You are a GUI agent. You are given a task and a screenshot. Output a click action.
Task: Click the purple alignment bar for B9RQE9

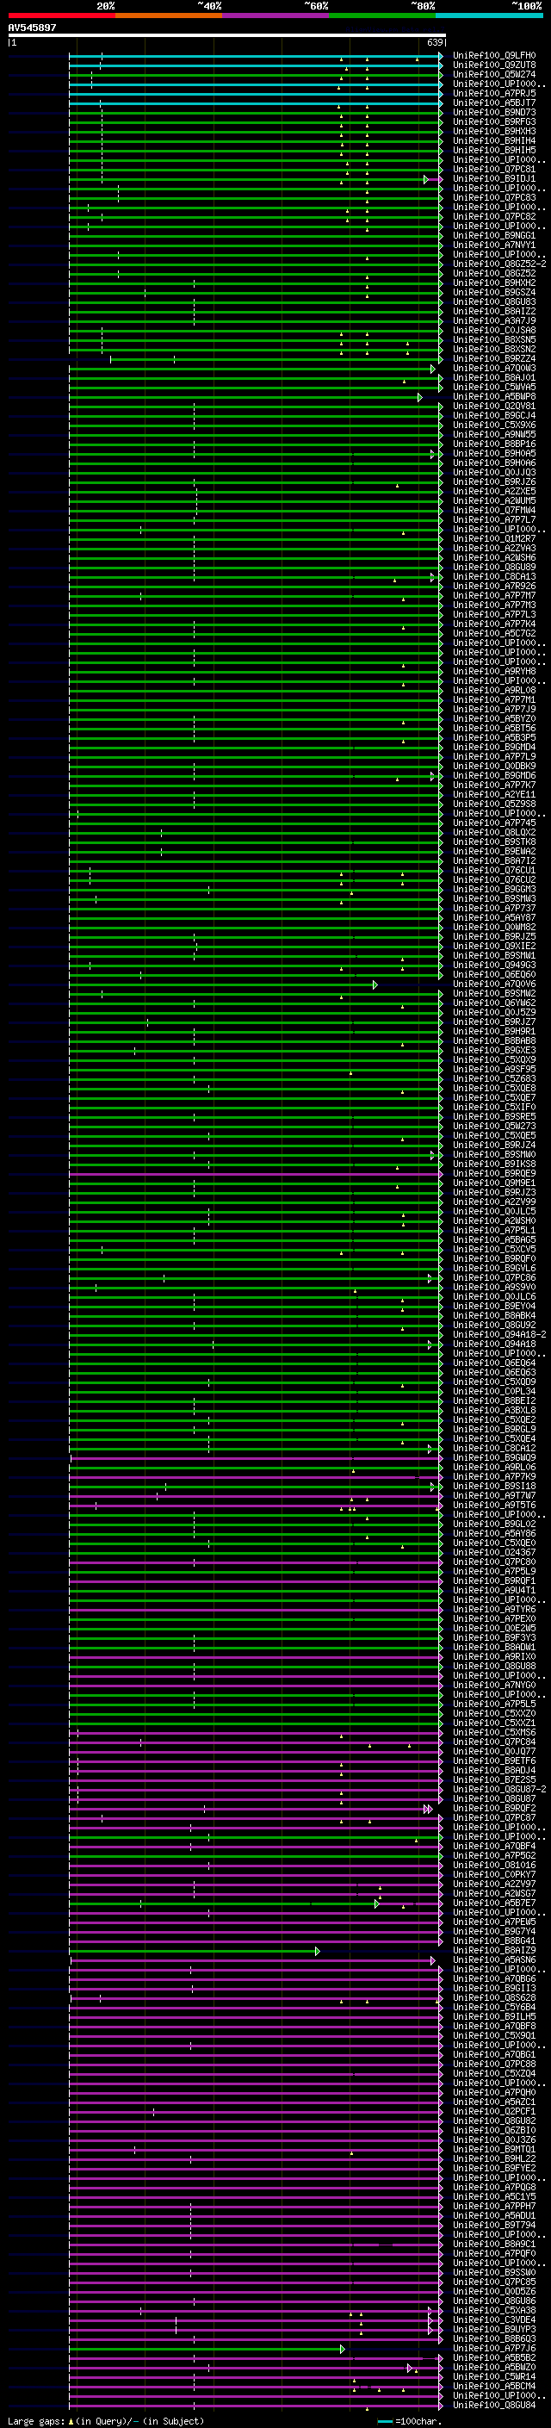click(255, 1173)
